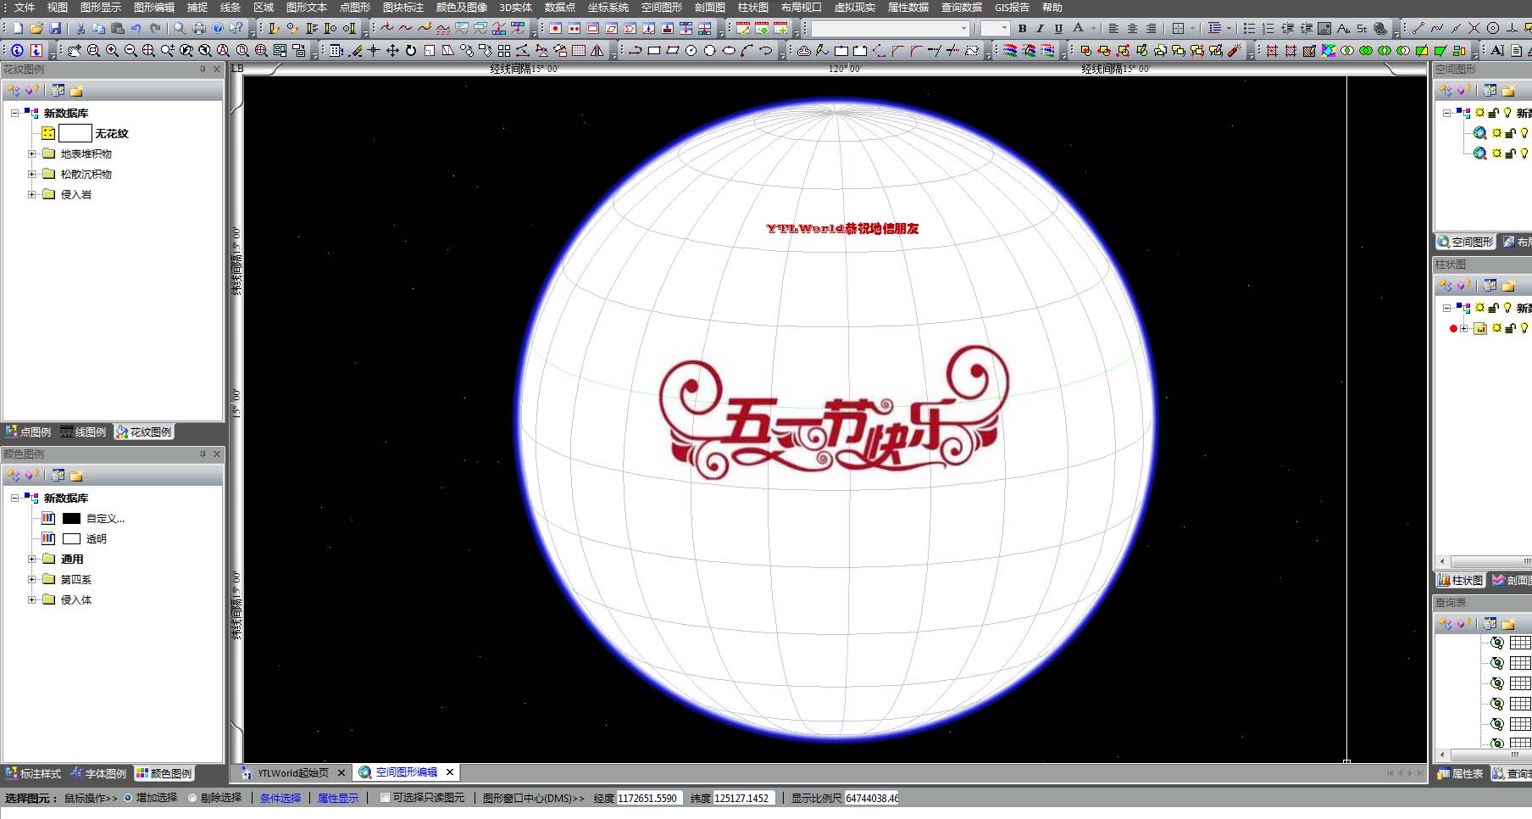Apply Underline text formatting
The height and width of the screenshot is (819, 1532).
[x=1059, y=28]
